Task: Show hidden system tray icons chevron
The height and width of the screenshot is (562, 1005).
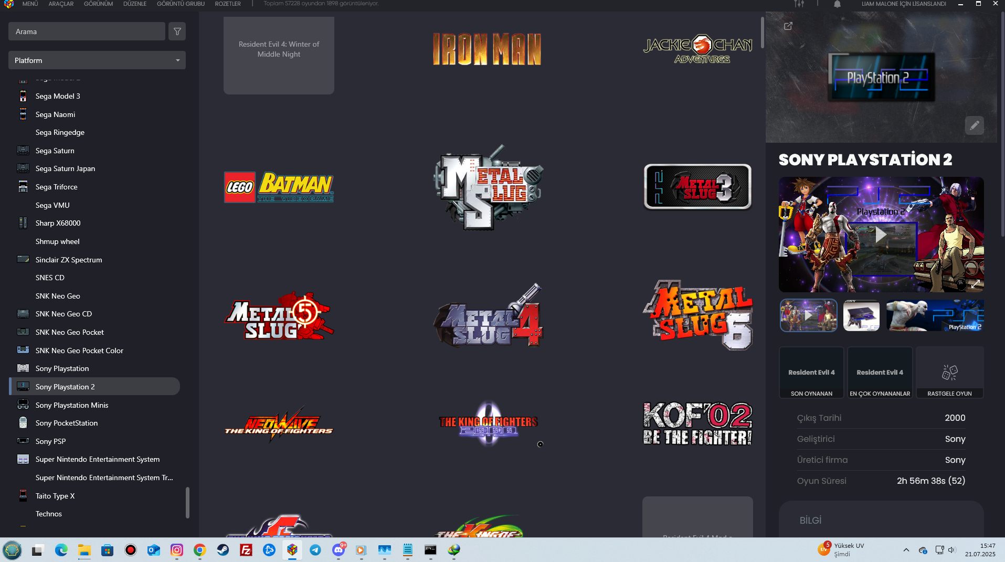Action: (906, 550)
